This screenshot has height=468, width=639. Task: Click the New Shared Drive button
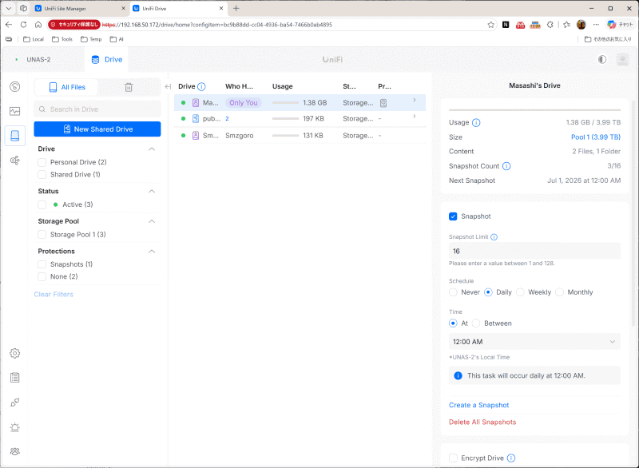[x=97, y=129]
